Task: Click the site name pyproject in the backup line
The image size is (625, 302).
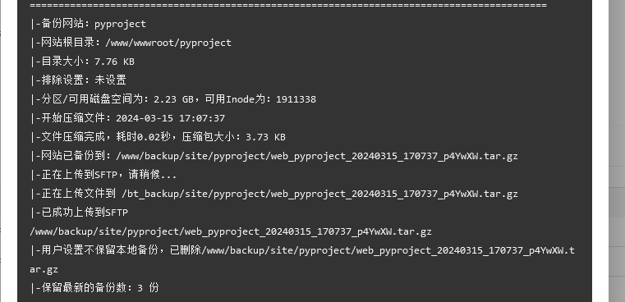Action: 120,24
